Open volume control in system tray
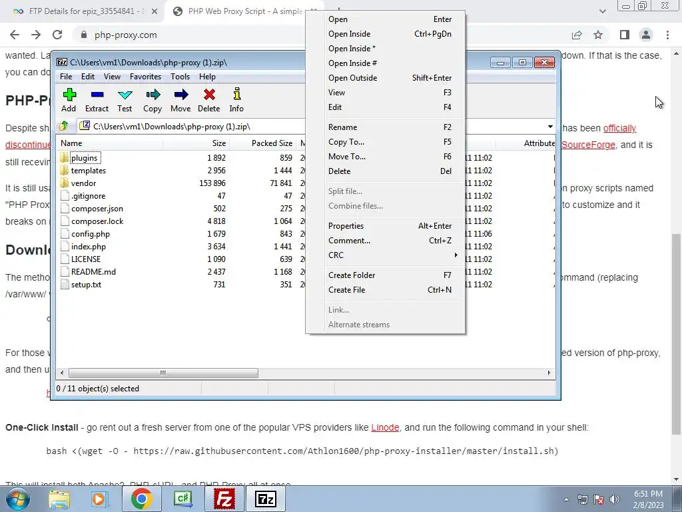Viewport: 682px width, 512px height. 614,499
